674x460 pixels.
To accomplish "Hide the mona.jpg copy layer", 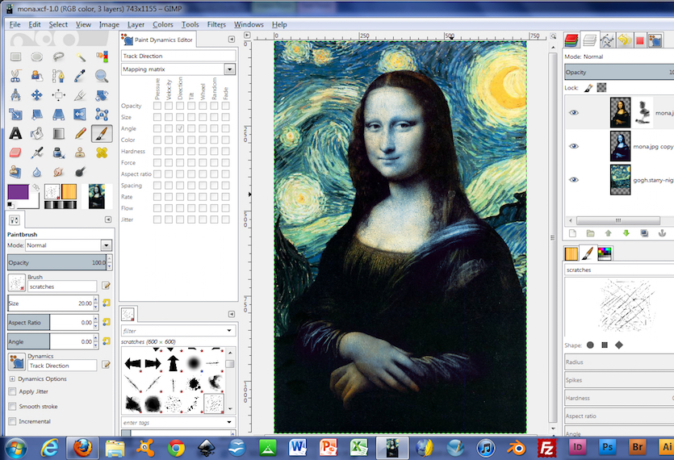I will click(x=573, y=146).
